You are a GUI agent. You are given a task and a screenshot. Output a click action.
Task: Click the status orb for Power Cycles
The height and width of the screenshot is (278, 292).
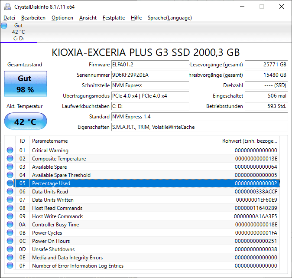(10, 232)
